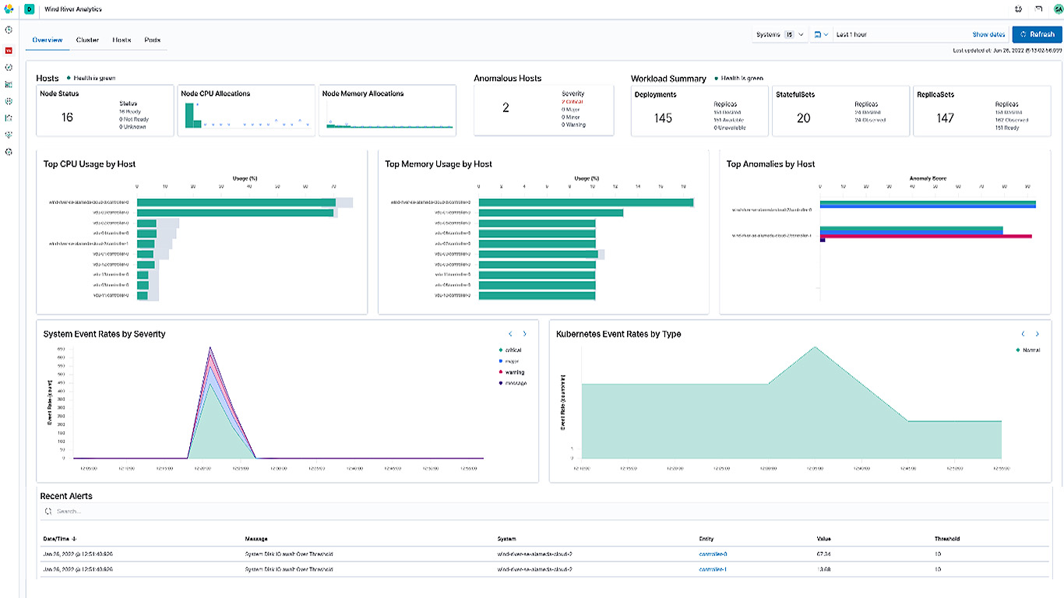
Task: Click the 2 Critical severity text
Action: tap(573, 101)
